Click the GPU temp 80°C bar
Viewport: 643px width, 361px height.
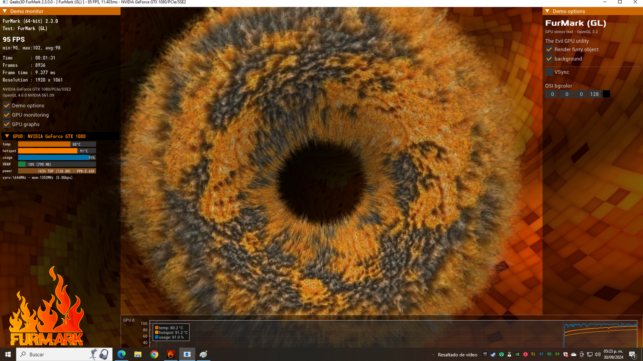tap(57, 144)
